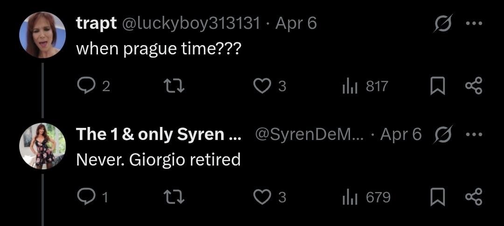Viewport: 504px width, 226px height.
Task: Share trapt's tweet
Action: click(473, 86)
